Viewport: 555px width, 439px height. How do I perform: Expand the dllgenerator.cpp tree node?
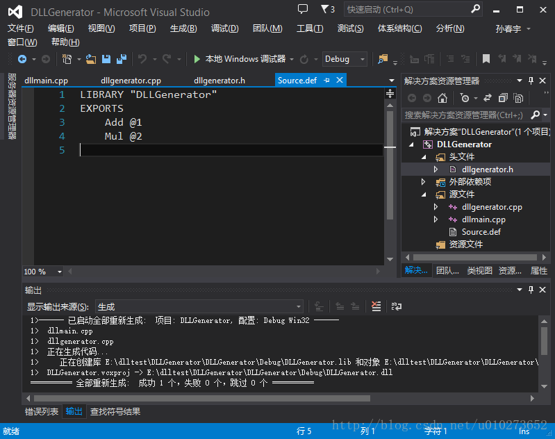click(436, 207)
